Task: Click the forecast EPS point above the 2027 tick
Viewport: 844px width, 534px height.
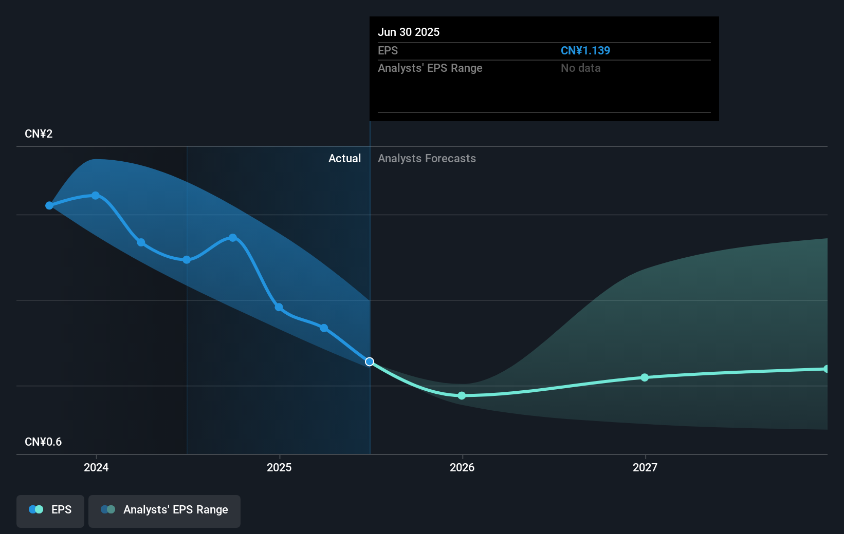Action: click(x=645, y=377)
